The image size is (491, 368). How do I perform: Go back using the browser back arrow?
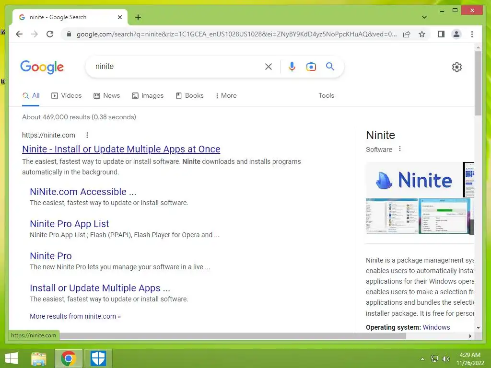[19, 34]
